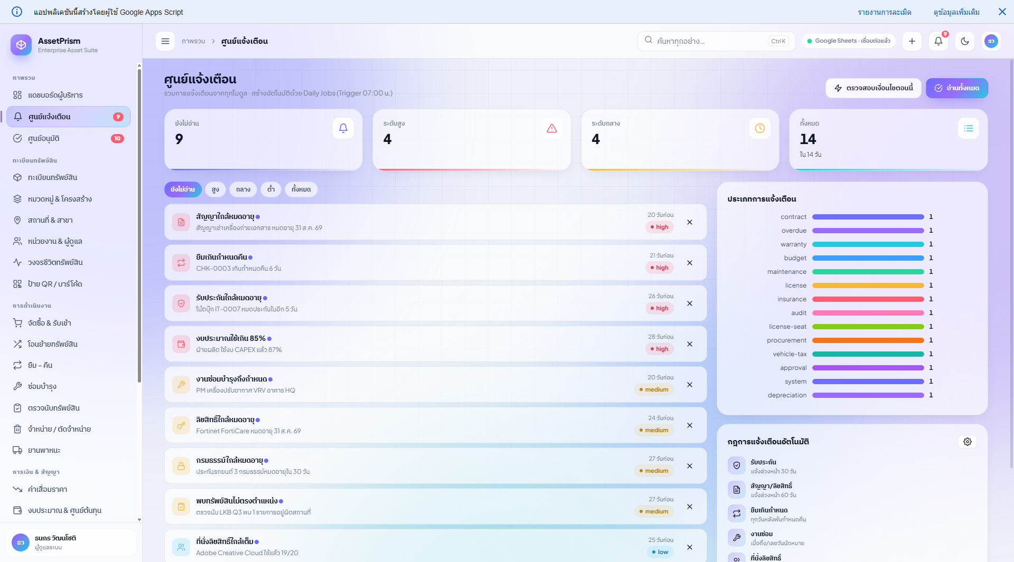Open the notification bell in top bar
Screen dimensions: 1014x562
pos(938,41)
